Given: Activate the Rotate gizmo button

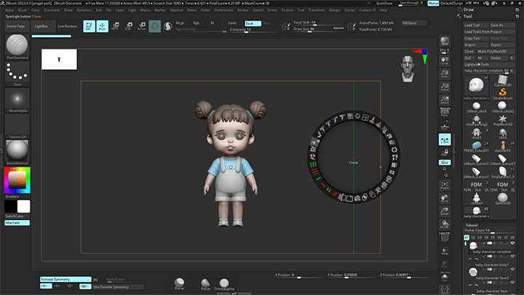Looking at the screenshot, I should pyautogui.click(x=142, y=26).
